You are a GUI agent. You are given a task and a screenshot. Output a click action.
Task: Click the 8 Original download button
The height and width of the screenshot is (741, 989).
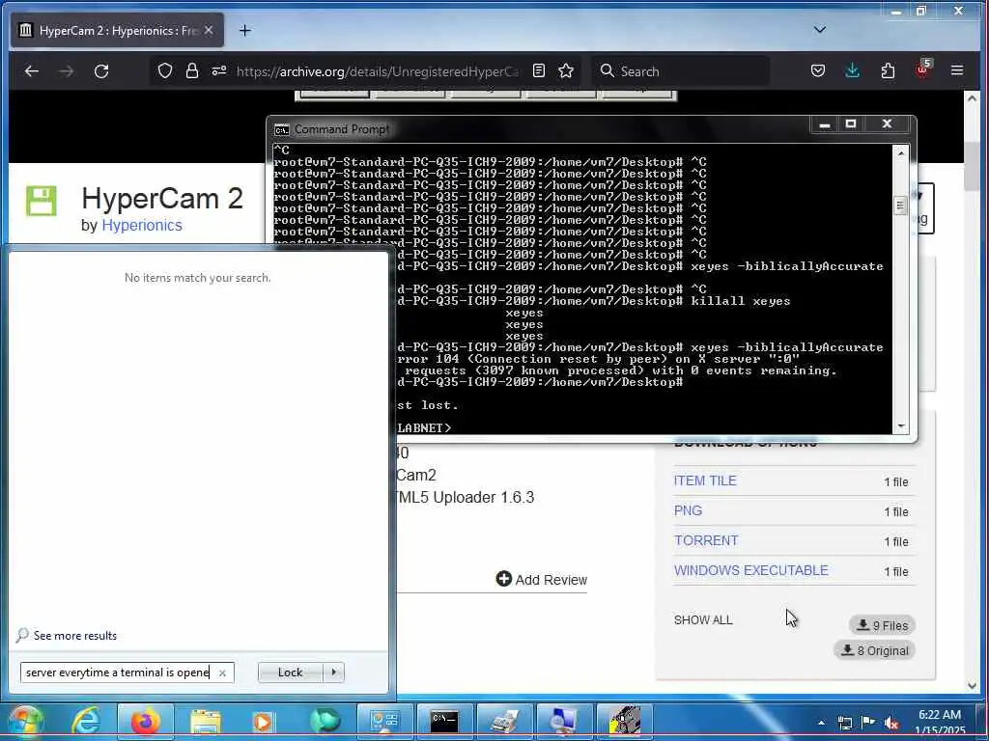(x=874, y=650)
